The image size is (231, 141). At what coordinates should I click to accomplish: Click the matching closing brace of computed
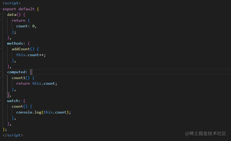8,95
